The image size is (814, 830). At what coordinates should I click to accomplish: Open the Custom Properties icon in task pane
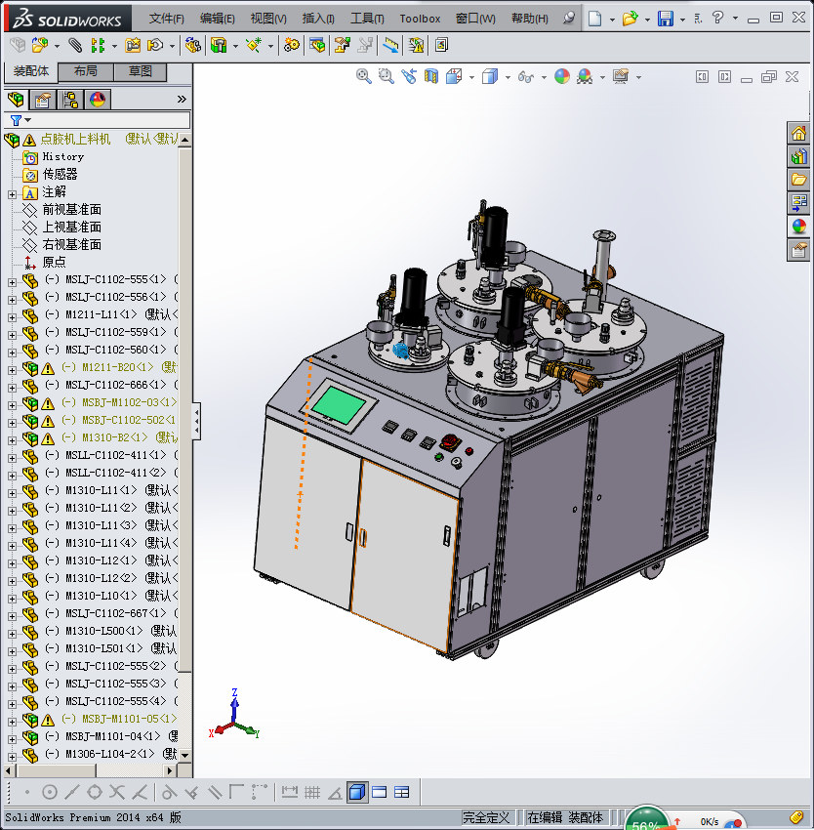click(x=798, y=249)
